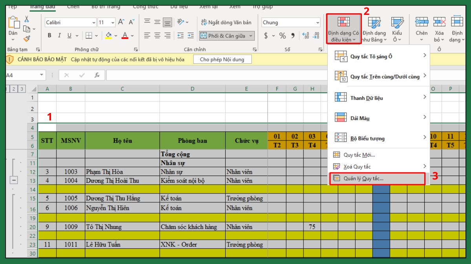Toggle center text alignment
Image resolution: width=471 pixels, height=264 pixels.
click(157, 36)
